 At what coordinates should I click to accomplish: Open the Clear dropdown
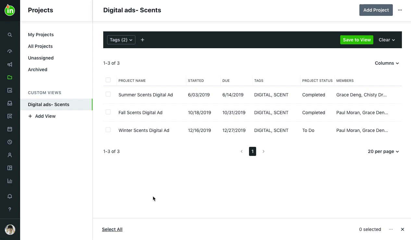click(x=387, y=40)
